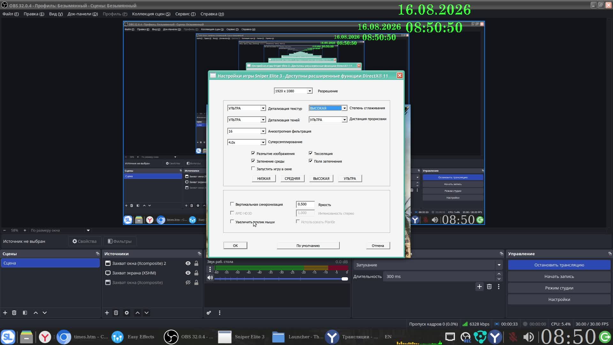Lock the Захват экрана (XSHM) source
The height and width of the screenshot is (345, 613).
pyautogui.click(x=196, y=273)
